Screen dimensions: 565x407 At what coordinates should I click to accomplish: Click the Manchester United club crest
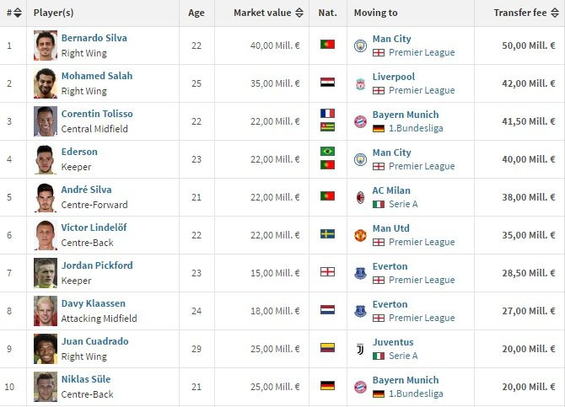(360, 235)
